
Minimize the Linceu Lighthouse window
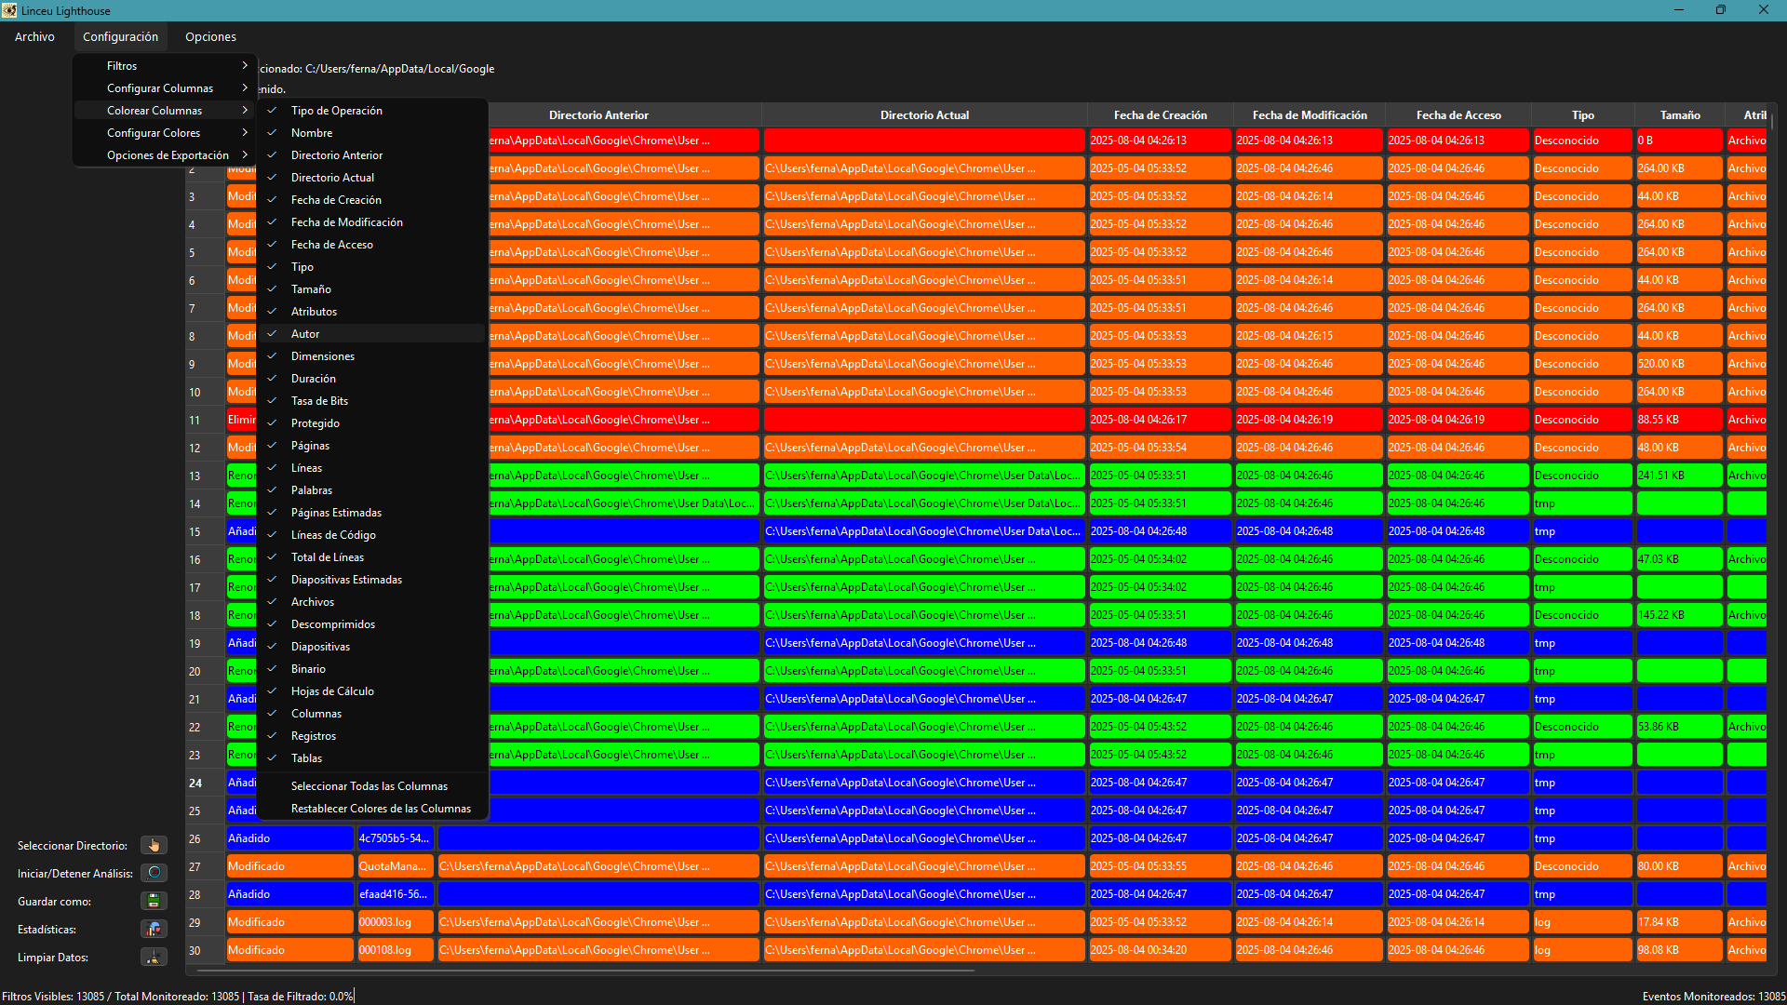1678,10
